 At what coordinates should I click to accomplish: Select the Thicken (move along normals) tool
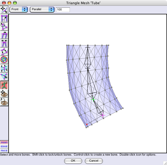(x=4, y=52)
